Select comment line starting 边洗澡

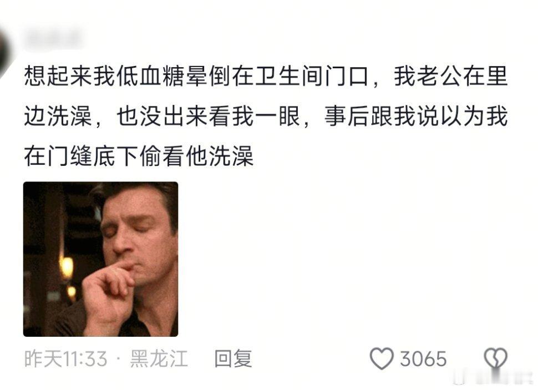(x=266, y=116)
